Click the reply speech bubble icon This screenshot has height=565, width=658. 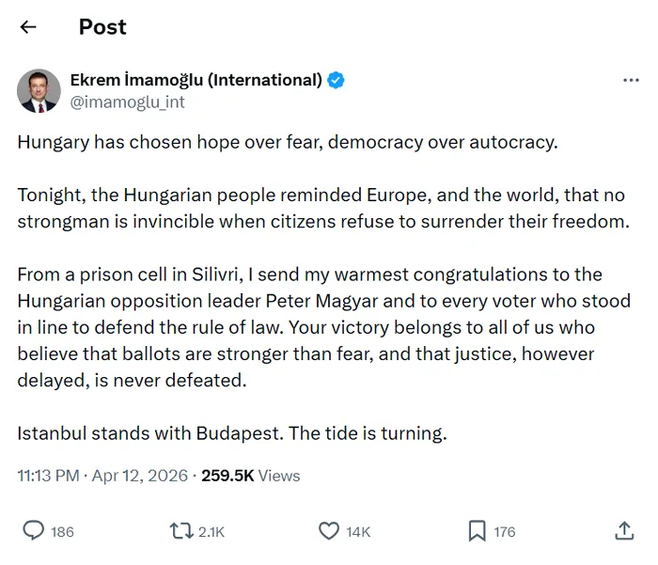tap(34, 531)
